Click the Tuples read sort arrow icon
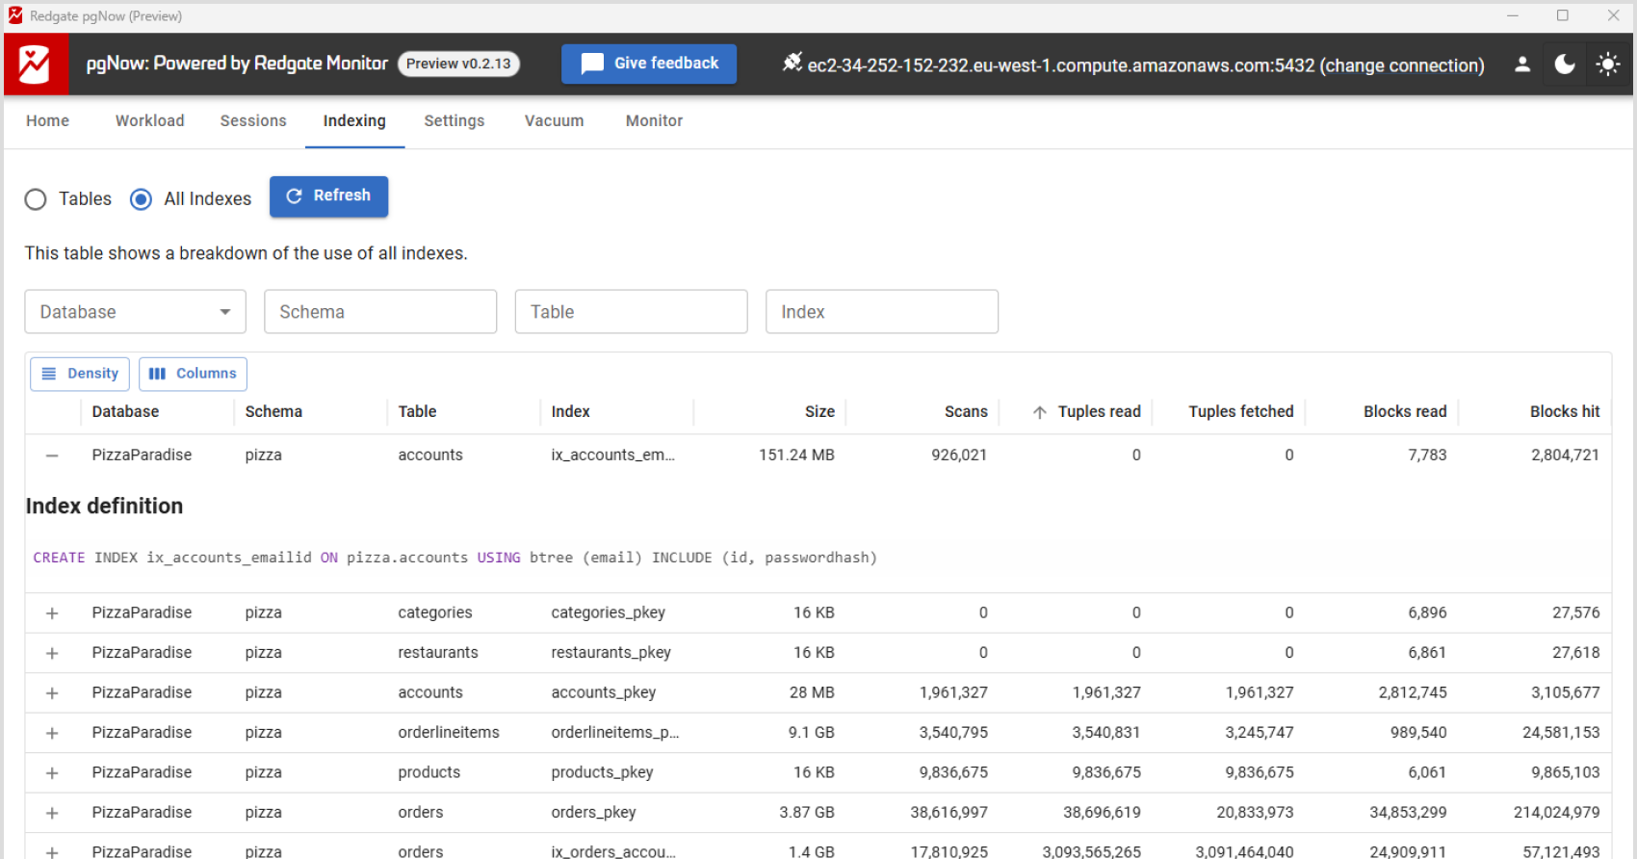The width and height of the screenshot is (1637, 859). tap(1039, 412)
